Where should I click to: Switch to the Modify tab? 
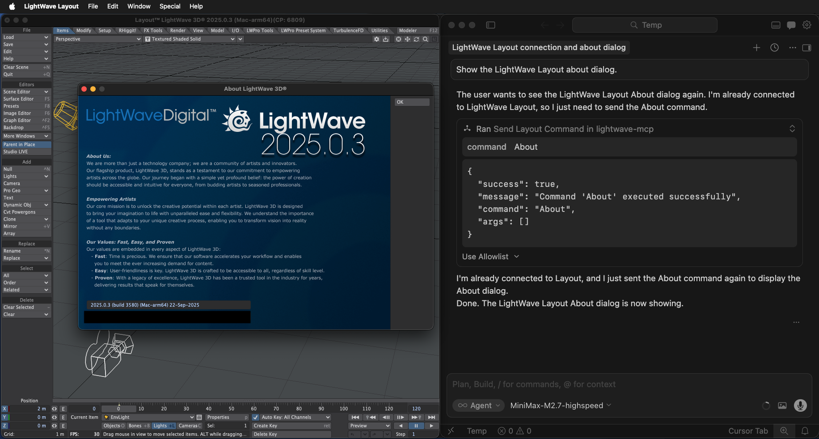(x=84, y=30)
